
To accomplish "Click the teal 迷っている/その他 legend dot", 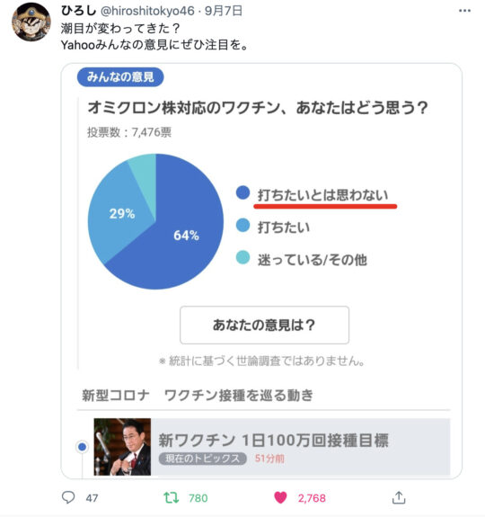I will coord(242,257).
